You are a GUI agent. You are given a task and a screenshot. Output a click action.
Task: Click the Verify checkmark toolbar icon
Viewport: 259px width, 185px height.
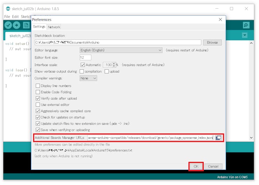8,25
